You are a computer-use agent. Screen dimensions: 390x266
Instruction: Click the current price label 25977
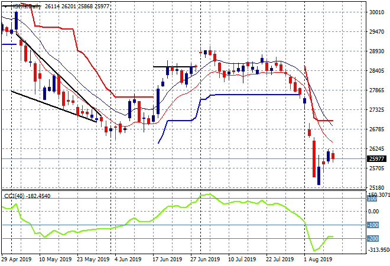pos(377,159)
